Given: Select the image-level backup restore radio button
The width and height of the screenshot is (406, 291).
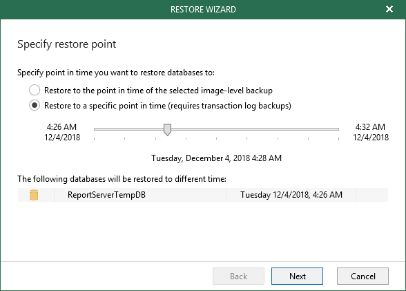Looking at the screenshot, I should [35, 90].
